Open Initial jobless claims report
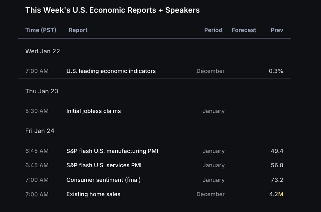 pyautogui.click(x=94, y=111)
